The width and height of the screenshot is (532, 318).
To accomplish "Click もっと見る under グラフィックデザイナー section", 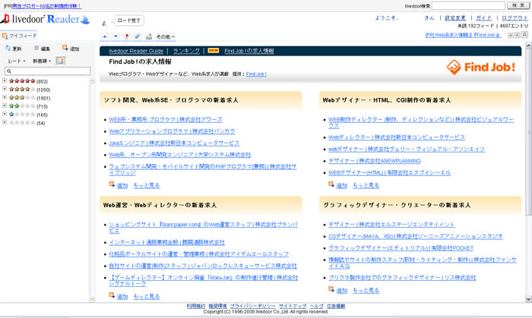I will (x=366, y=290).
